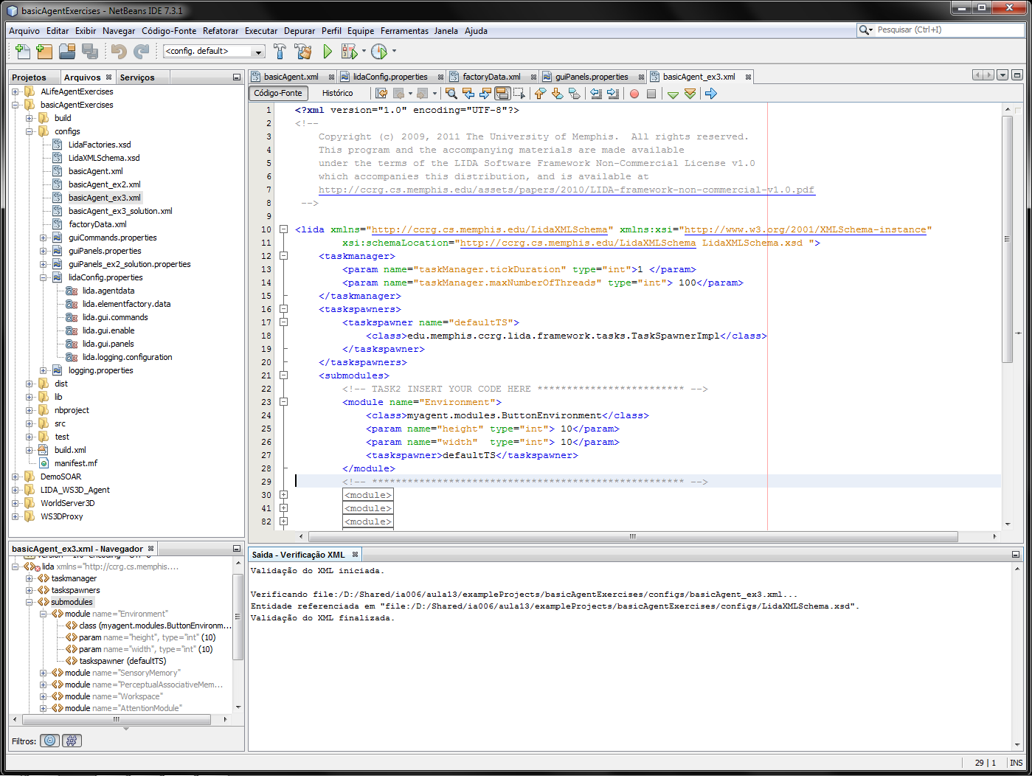This screenshot has height=776, width=1032.
Task: Run the project with green play icon
Action: [328, 52]
